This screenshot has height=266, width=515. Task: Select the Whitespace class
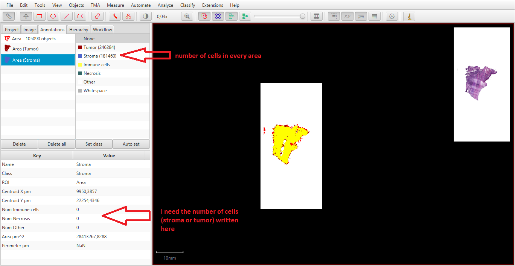[113, 91]
